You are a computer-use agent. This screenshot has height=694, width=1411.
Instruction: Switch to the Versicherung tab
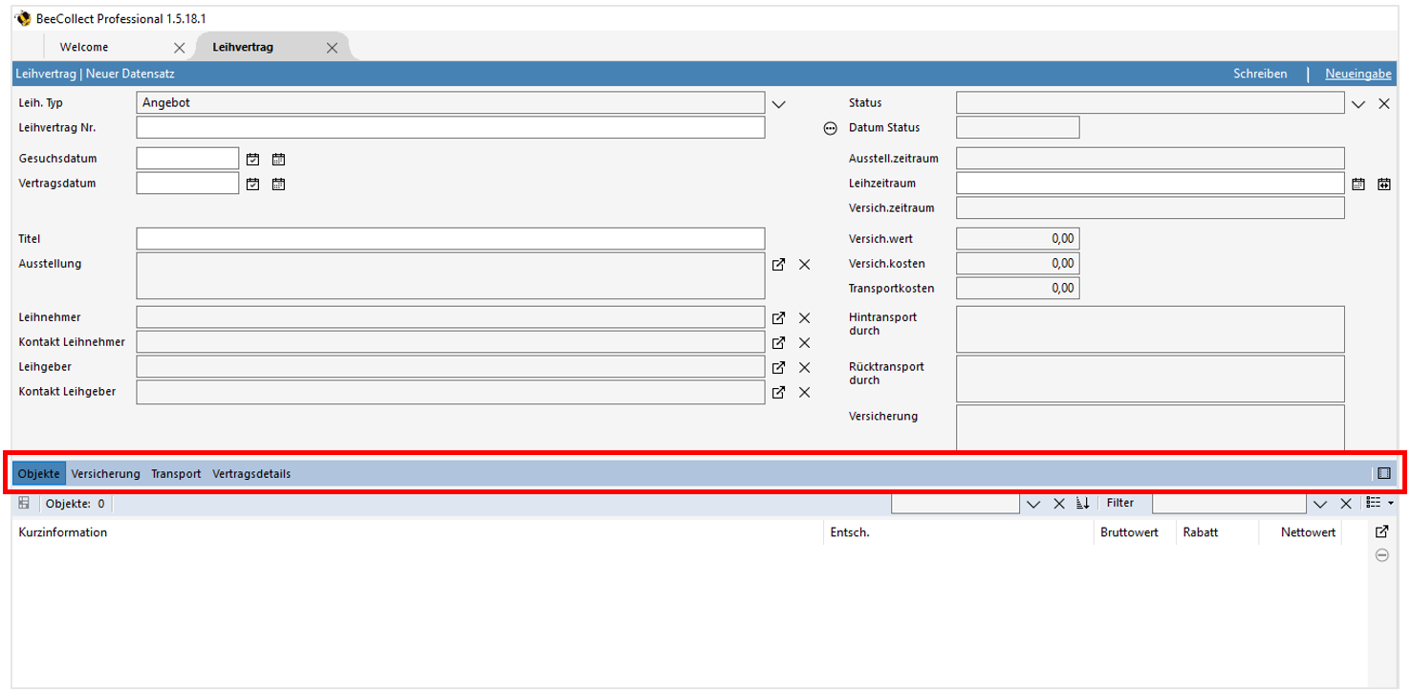tap(105, 473)
